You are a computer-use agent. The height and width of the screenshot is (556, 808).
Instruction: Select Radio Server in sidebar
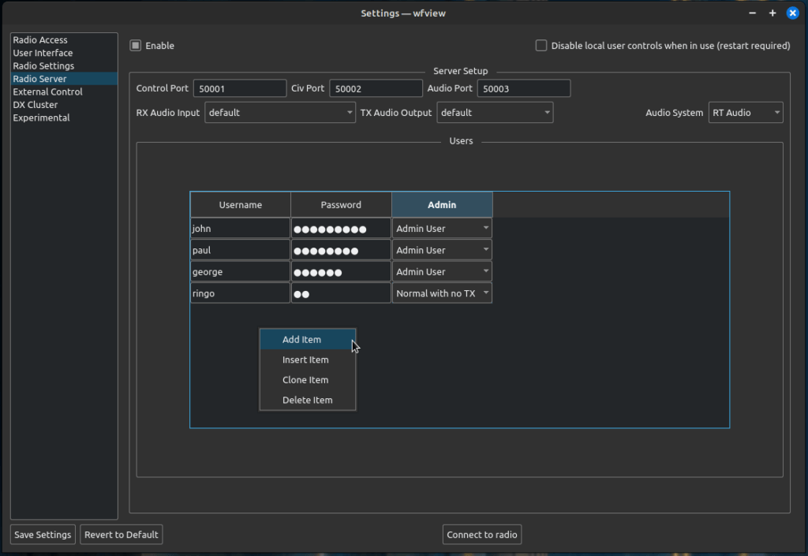[64, 78]
